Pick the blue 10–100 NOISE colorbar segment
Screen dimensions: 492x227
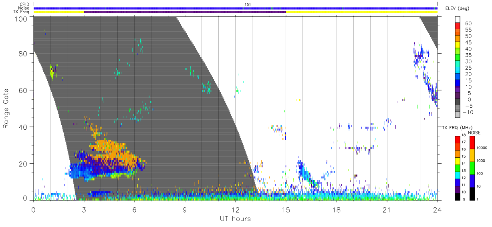[x=472, y=180]
